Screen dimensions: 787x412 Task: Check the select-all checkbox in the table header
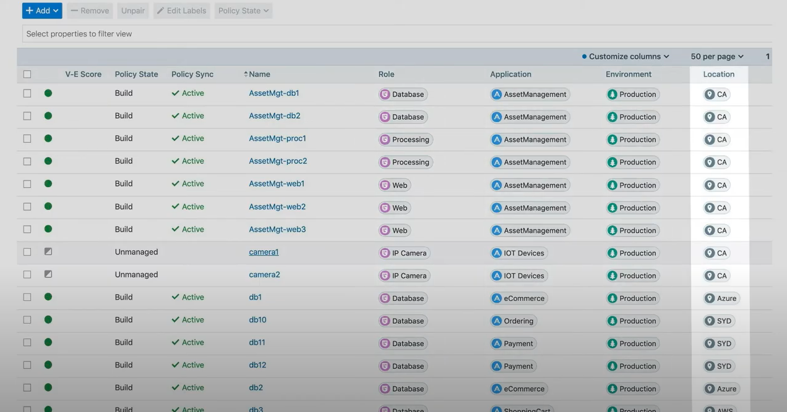tap(27, 74)
